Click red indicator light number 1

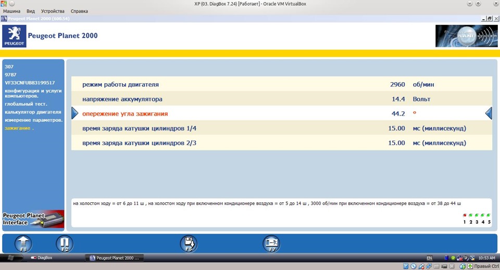pyautogui.click(x=465, y=215)
